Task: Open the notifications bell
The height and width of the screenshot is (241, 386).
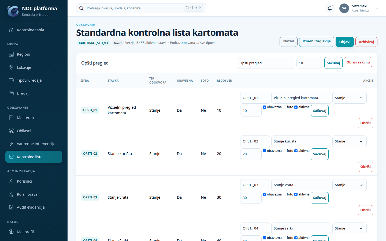Action: (330, 8)
